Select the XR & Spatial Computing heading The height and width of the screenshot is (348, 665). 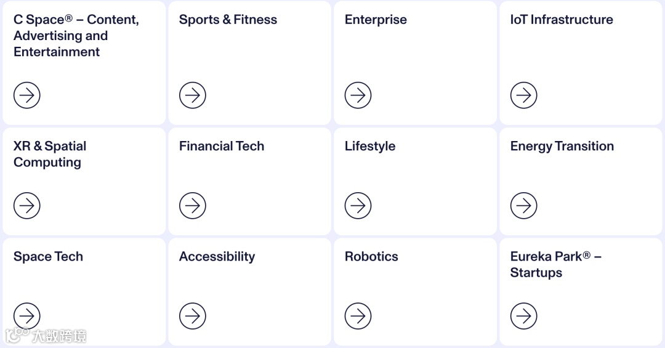pos(50,154)
